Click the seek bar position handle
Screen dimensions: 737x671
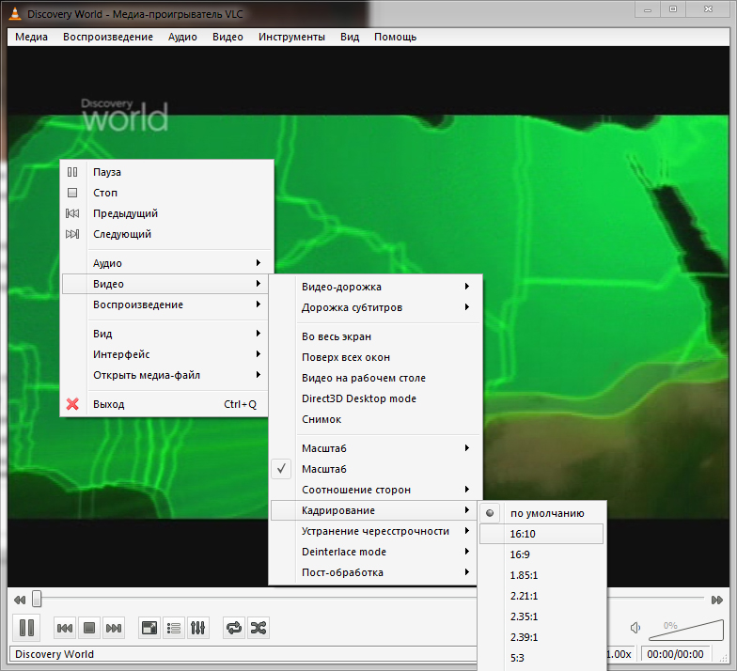37,599
